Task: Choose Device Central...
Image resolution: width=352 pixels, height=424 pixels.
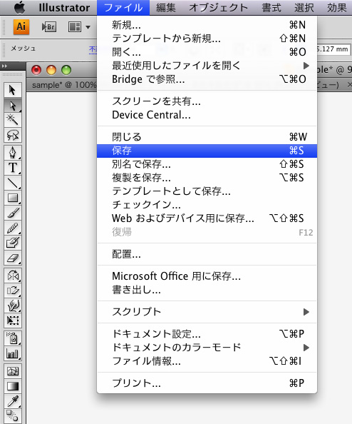Action: point(207,115)
